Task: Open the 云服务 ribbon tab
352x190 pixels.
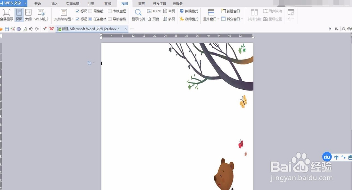Action: click(177, 4)
